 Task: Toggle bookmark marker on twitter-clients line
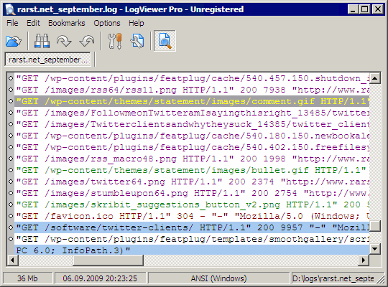pyautogui.click(x=11, y=227)
